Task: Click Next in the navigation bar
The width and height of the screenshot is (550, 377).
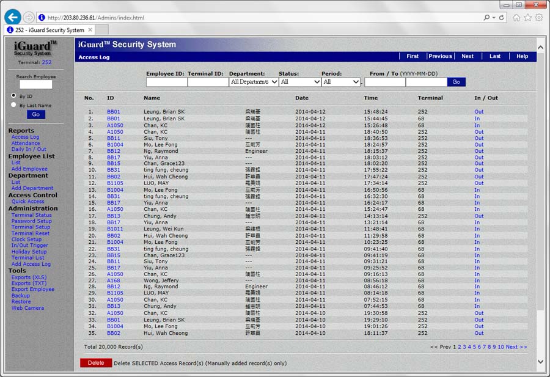Action: (x=468, y=56)
